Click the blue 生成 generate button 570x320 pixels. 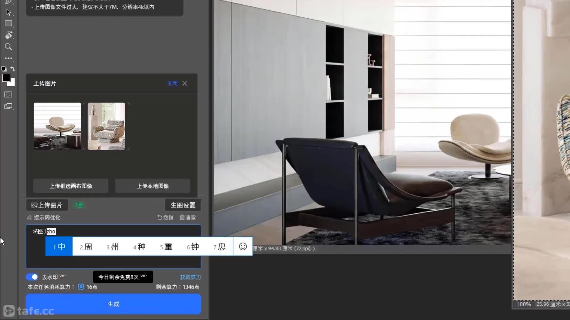[x=113, y=304]
